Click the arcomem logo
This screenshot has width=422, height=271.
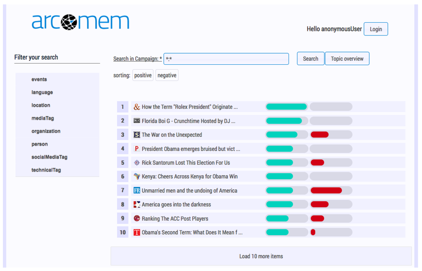pyautogui.click(x=80, y=22)
